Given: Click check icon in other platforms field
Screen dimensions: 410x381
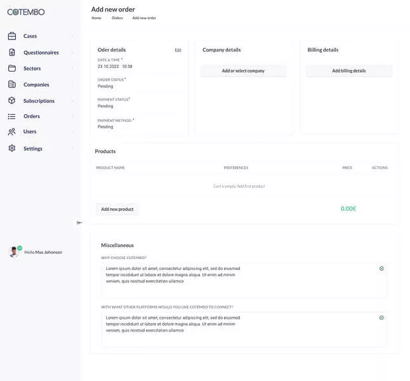Looking at the screenshot, I should click(381, 317).
